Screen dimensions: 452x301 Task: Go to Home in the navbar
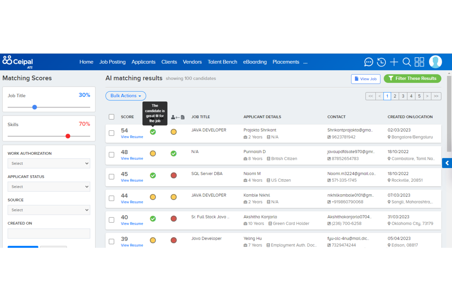86,62
